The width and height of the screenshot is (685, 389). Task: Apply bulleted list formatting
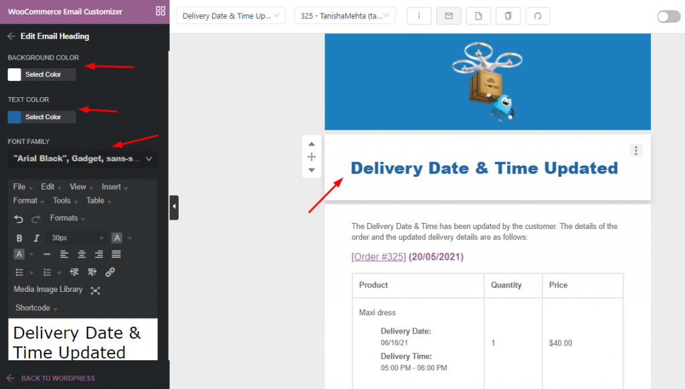pos(19,272)
